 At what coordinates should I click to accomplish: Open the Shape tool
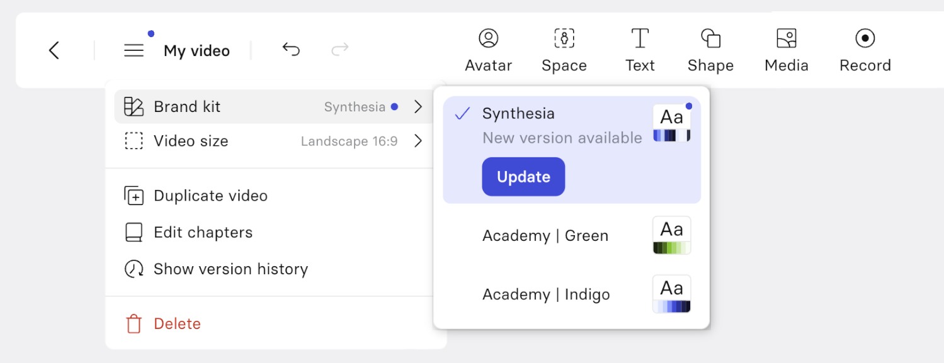710,50
